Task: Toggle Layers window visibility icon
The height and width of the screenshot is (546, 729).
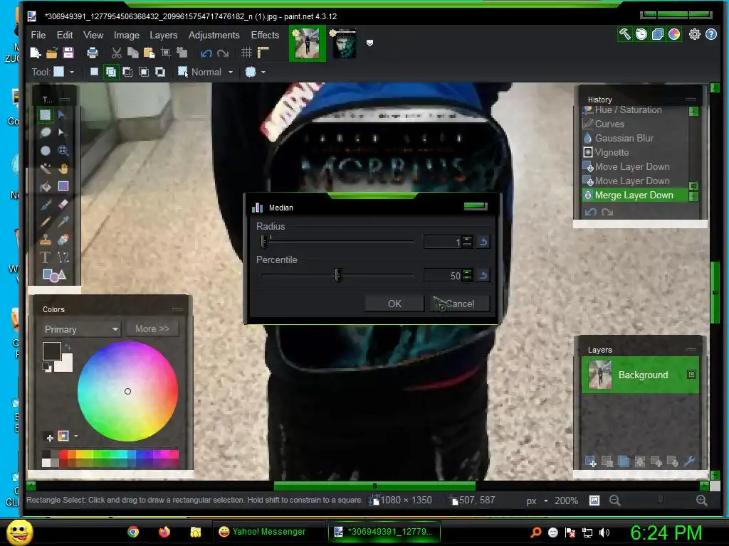Action: tap(657, 34)
